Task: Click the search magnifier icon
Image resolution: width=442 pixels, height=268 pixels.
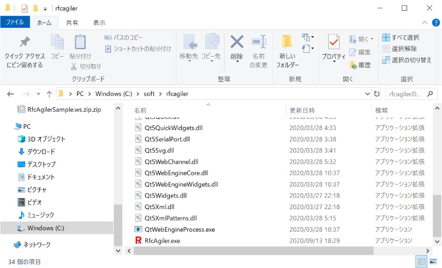Action: (x=430, y=94)
